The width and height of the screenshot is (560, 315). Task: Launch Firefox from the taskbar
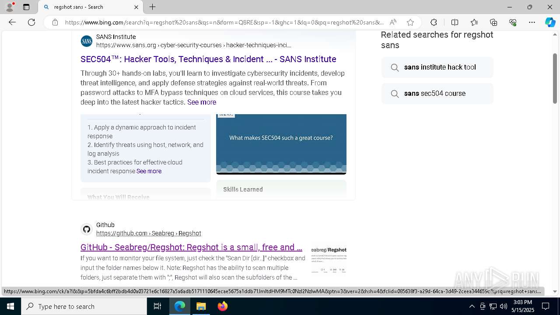tap(222, 306)
